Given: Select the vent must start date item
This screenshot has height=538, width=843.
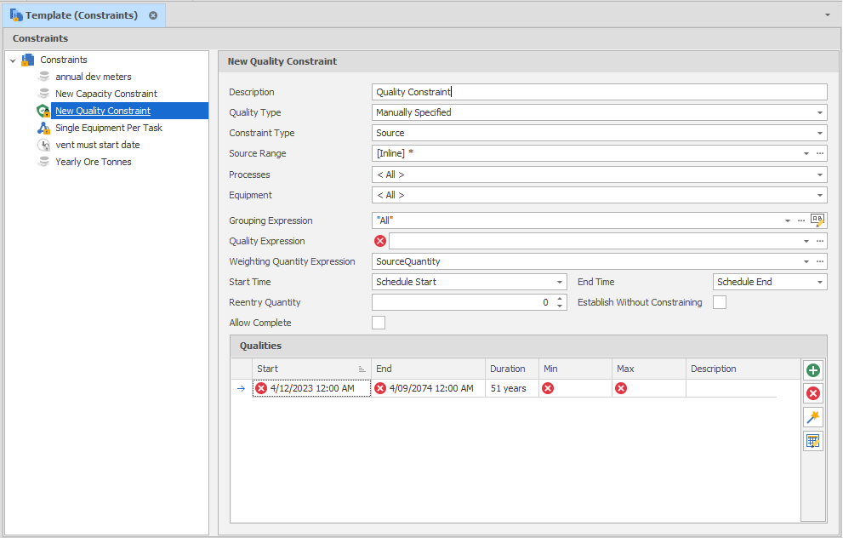Looking at the screenshot, I should point(97,145).
